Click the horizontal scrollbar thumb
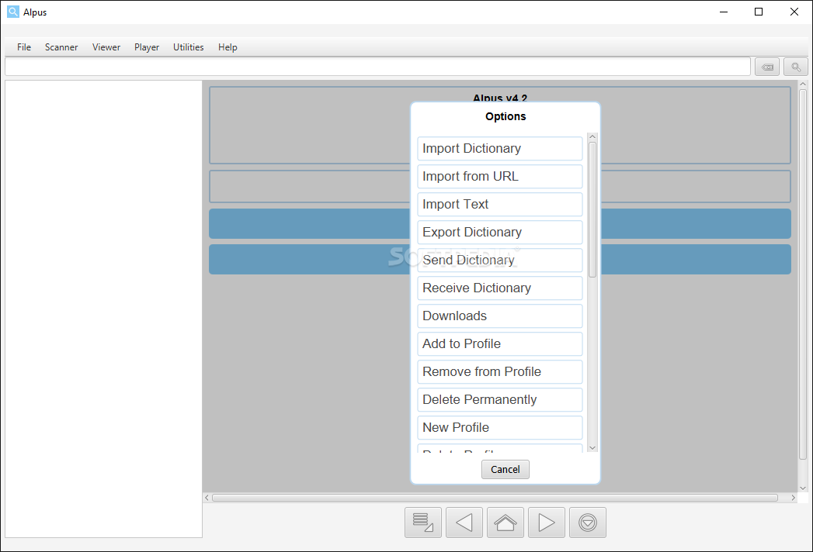813x552 pixels. pos(495,498)
